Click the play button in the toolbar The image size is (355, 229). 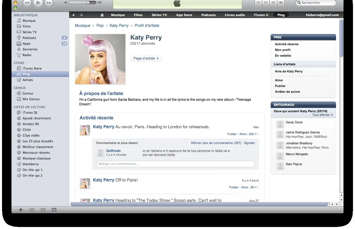[38, 3]
